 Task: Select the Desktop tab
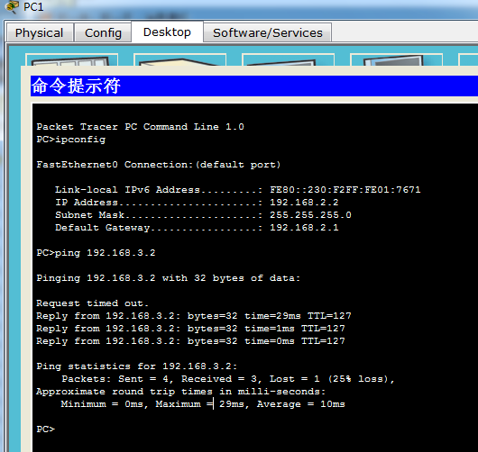(167, 32)
